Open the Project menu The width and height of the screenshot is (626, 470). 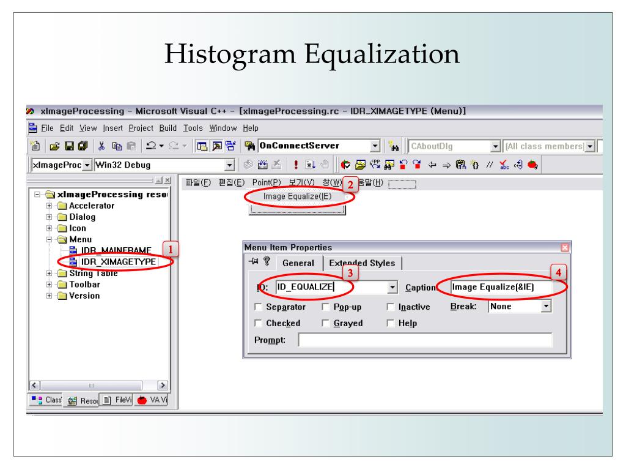point(141,129)
